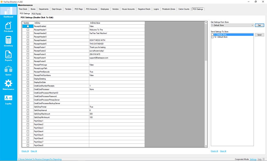Screen dimensions: 267x161
Task: Click the Get button
Action: point(259,25)
